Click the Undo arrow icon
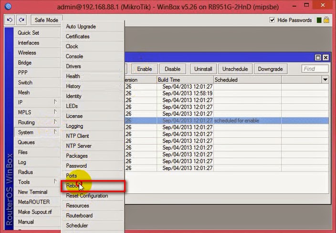Image resolution: width=336 pixels, height=233 pixels. (x=10, y=20)
